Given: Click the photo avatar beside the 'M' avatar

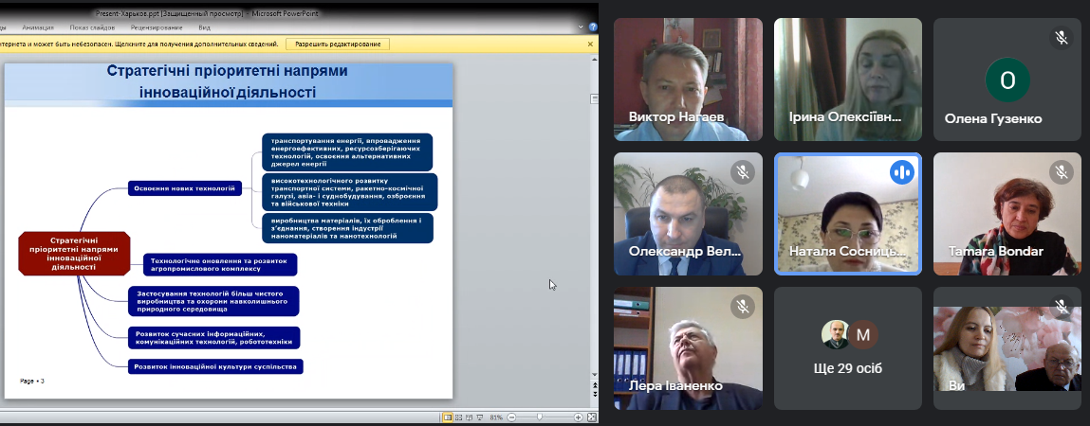Looking at the screenshot, I should (x=835, y=335).
